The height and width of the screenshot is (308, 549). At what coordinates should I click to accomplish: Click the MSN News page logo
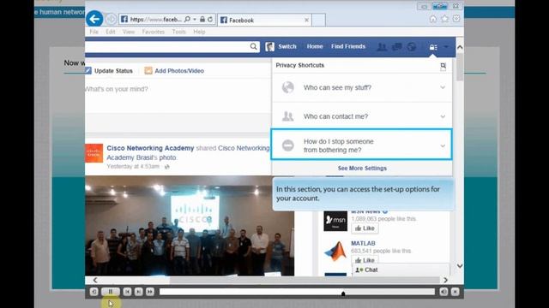point(335,221)
